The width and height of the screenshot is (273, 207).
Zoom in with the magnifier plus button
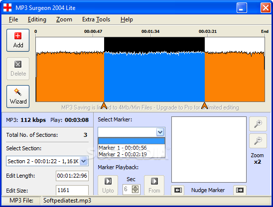click(258, 124)
